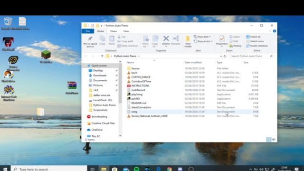Open Desktop in navigation pane
The image size is (304, 171).
[98, 71]
